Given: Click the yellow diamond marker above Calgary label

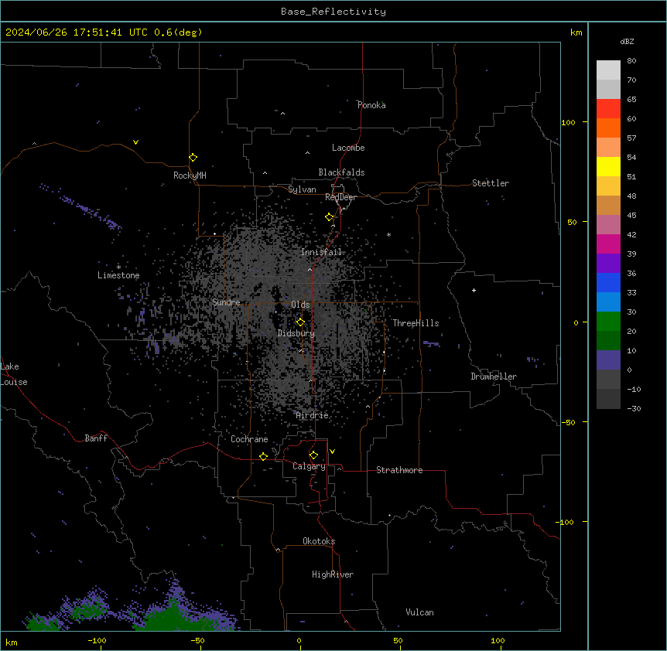Looking at the screenshot, I should (x=313, y=455).
